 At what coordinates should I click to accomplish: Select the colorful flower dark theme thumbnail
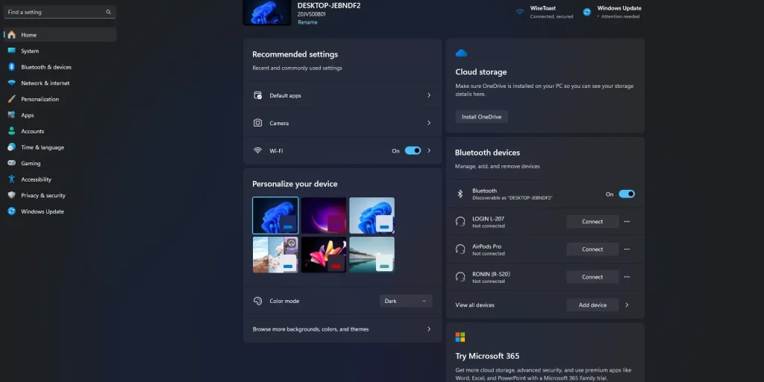(324, 254)
